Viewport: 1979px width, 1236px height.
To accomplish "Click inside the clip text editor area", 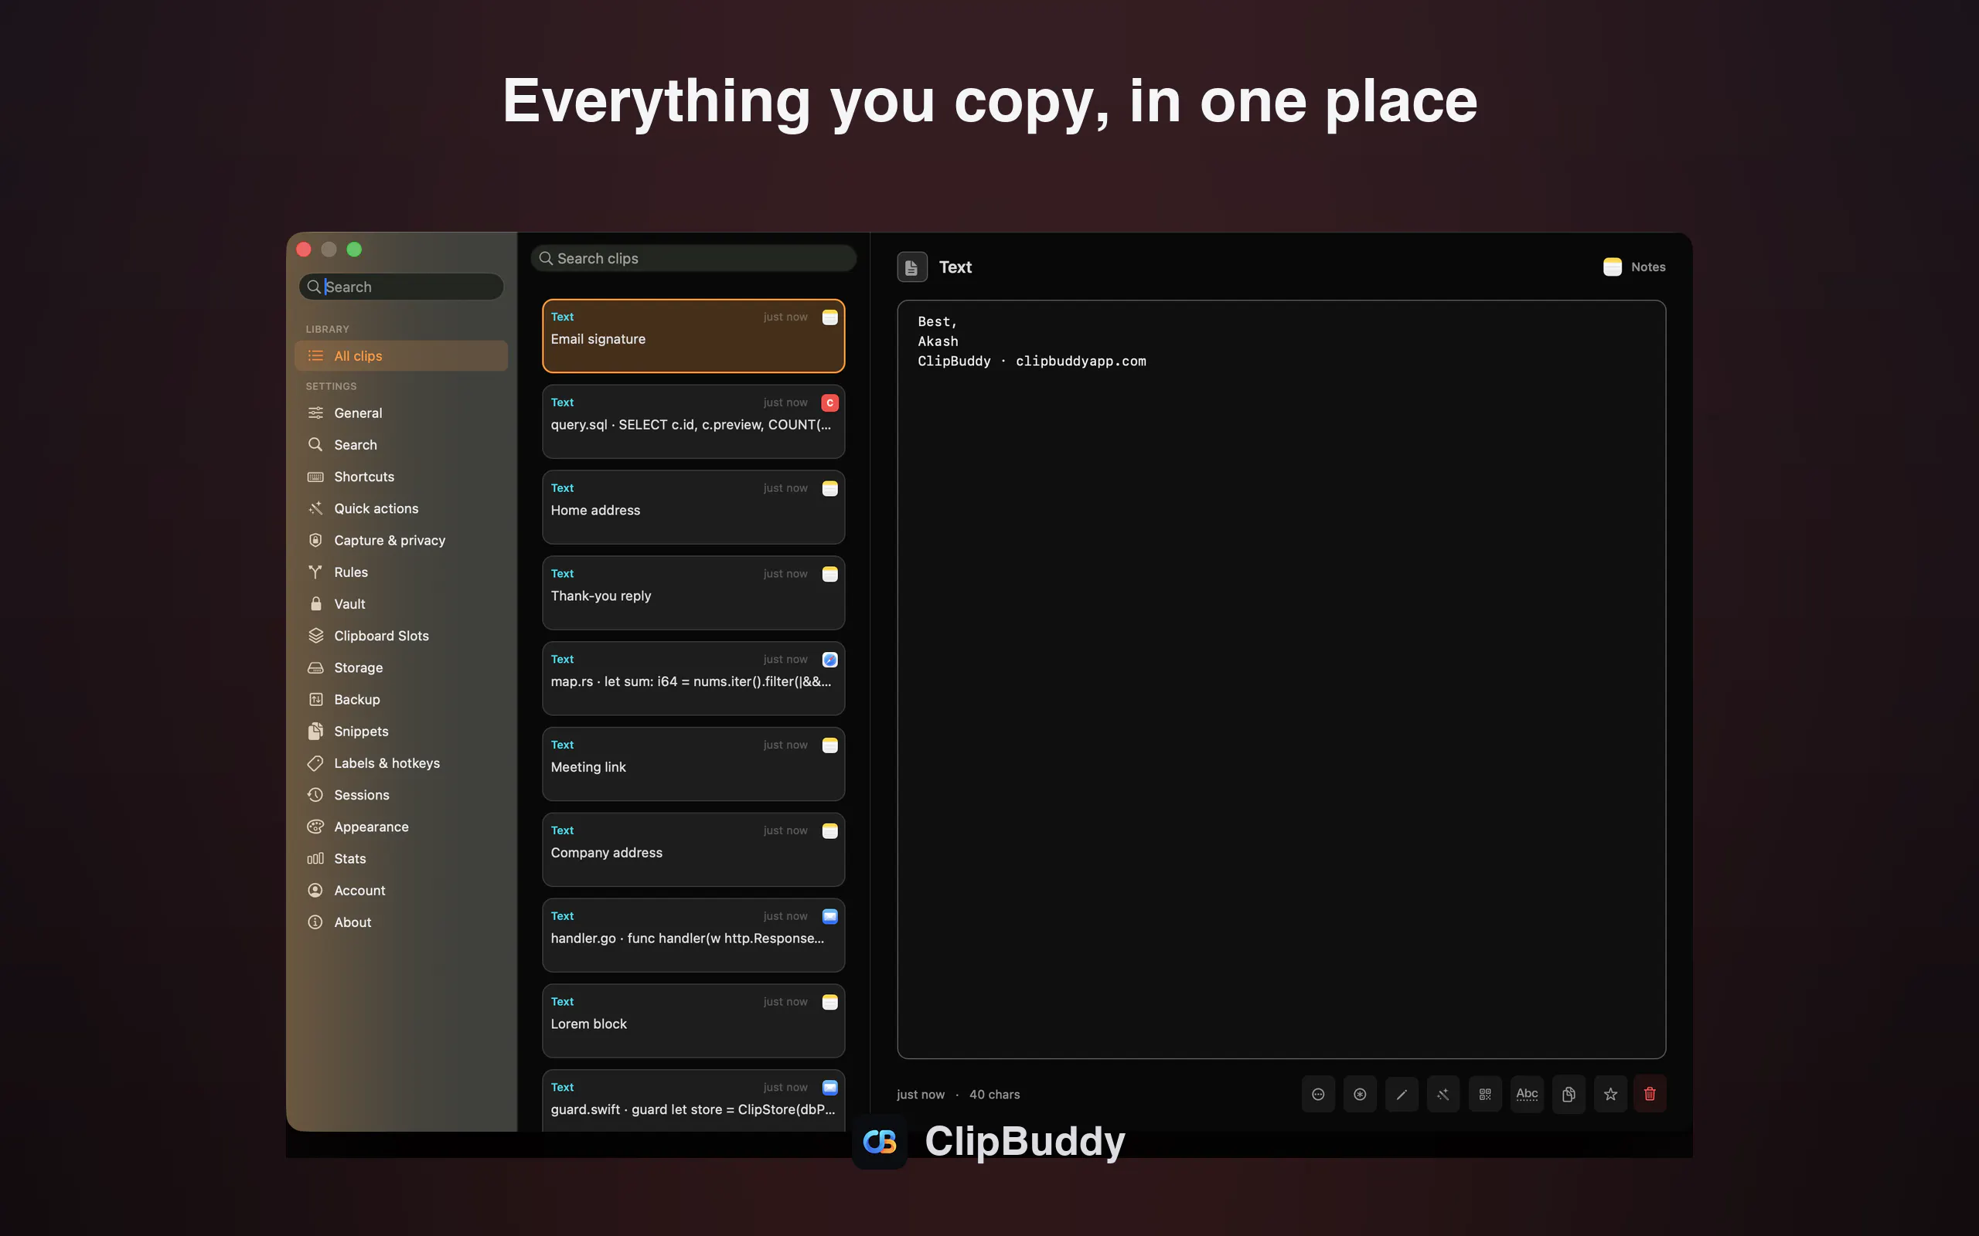I will 1281,679.
